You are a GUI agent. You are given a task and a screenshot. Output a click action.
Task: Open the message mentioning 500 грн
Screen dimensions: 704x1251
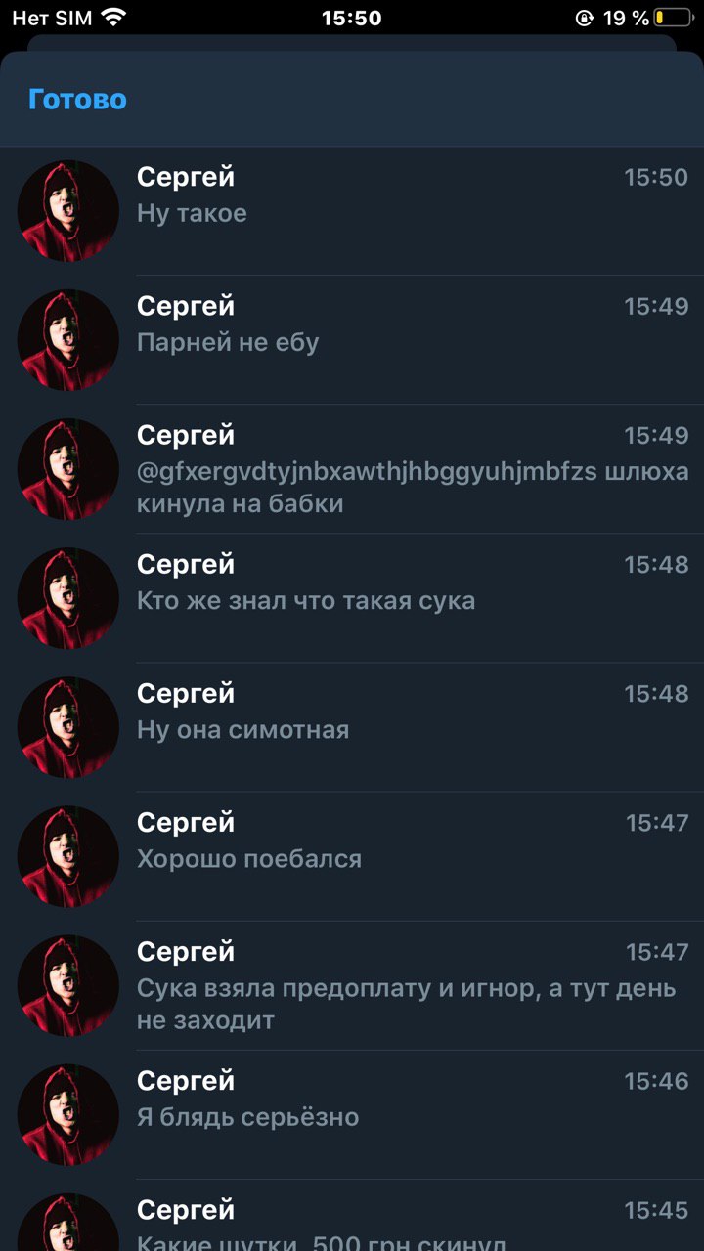(x=352, y=1215)
